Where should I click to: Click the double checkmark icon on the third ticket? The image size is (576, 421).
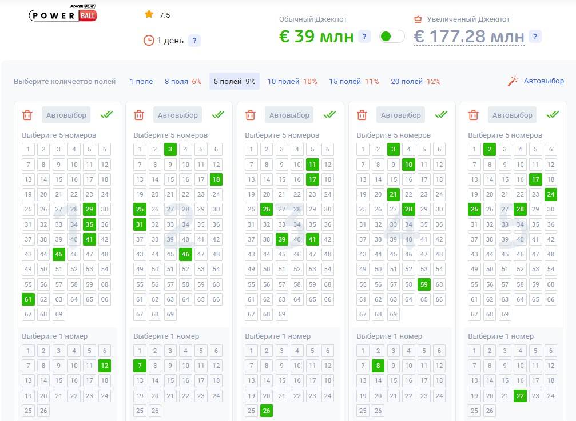point(329,114)
